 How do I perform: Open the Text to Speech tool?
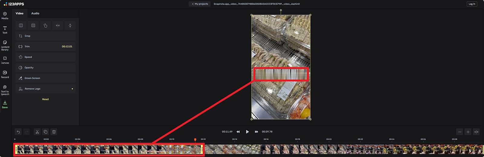click(x=5, y=90)
